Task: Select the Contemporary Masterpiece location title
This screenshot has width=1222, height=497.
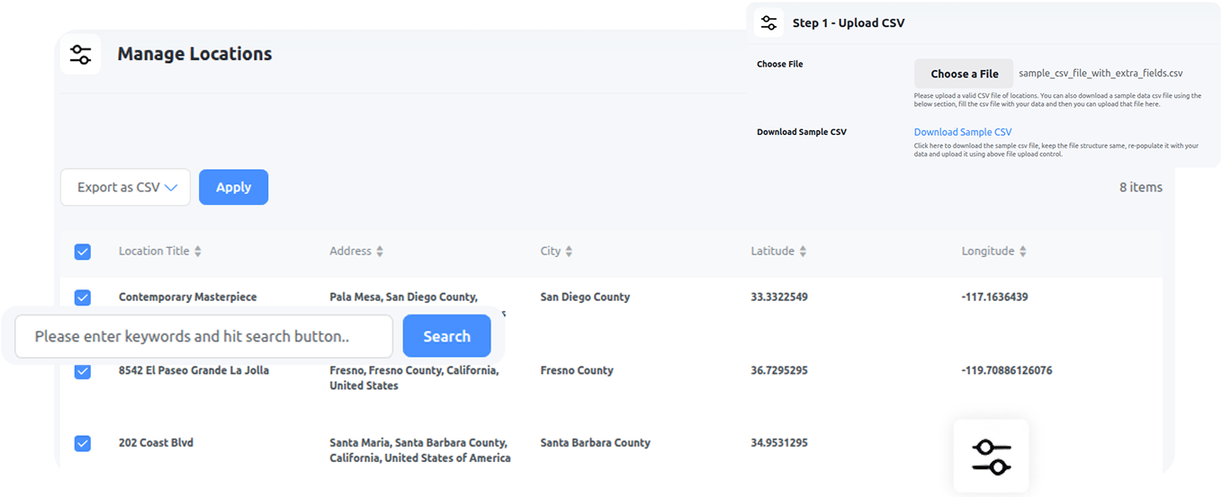Action: [x=187, y=297]
